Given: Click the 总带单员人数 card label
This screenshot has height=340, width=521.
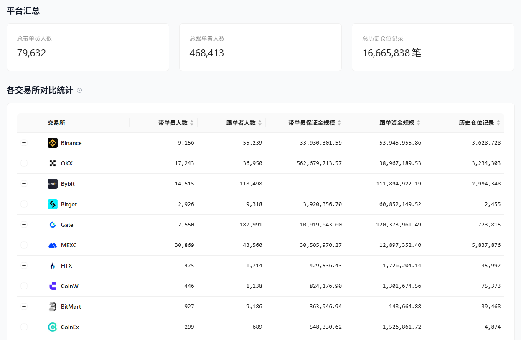Looking at the screenshot, I should (35, 38).
